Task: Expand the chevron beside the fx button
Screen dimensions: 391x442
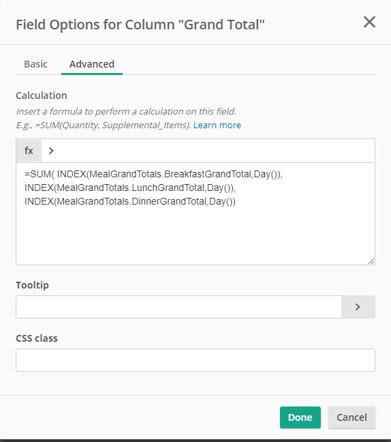Action: pos(51,151)
